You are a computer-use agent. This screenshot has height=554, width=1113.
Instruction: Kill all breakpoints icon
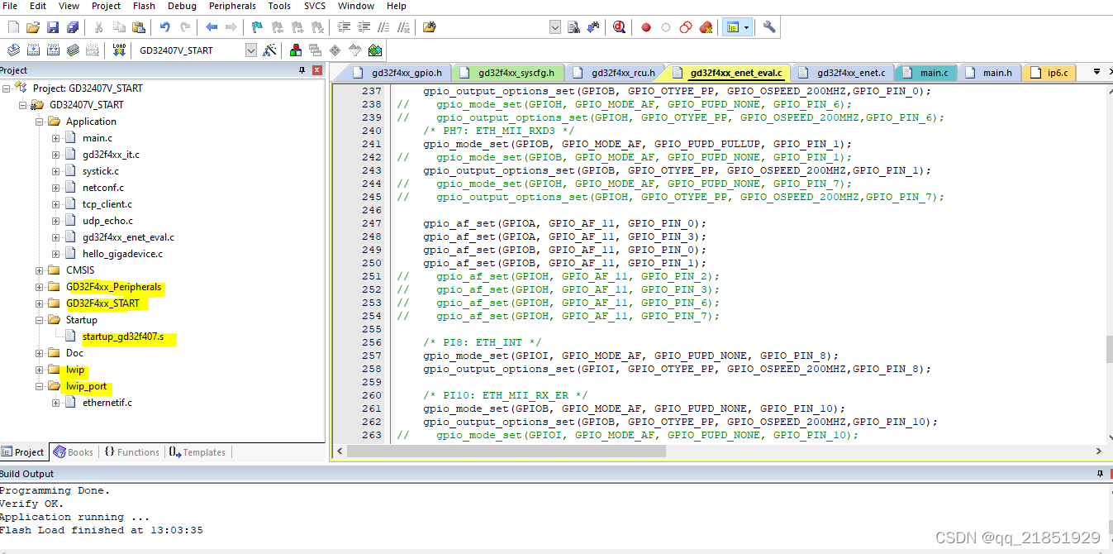point(706,27)
